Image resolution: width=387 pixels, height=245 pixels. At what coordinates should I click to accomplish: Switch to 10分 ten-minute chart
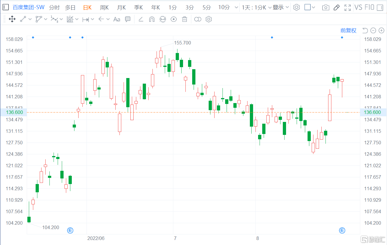click(x=224, y=7)
